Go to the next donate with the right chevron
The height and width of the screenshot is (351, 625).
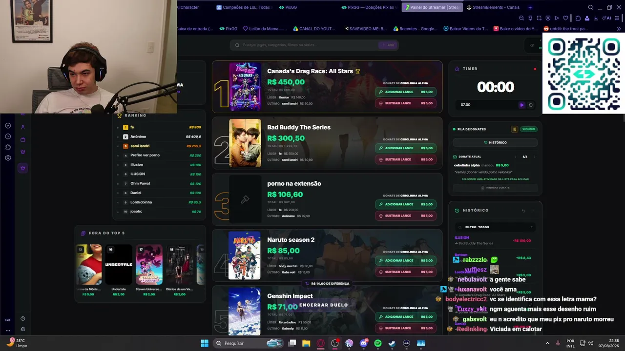pos(534,157)
